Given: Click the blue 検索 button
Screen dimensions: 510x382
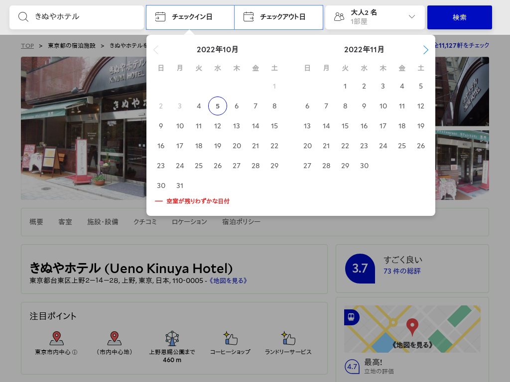Looking at the screenshot, I should [x=460, y=17].
